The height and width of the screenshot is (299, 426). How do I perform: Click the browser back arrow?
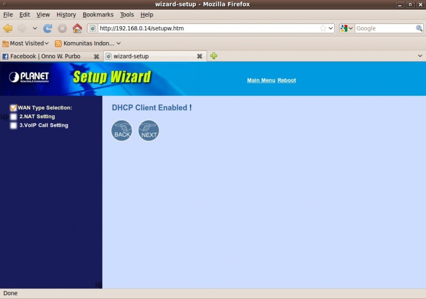pyautogui.click(x=7, y=28)
